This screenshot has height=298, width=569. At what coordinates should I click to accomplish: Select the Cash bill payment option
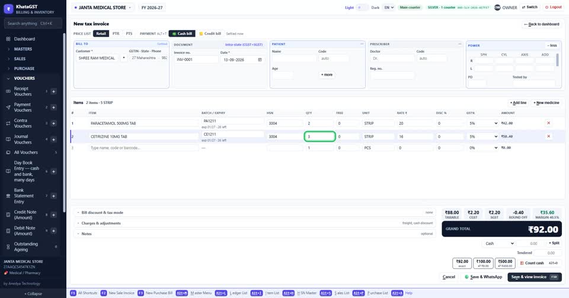tap(182, 34)
